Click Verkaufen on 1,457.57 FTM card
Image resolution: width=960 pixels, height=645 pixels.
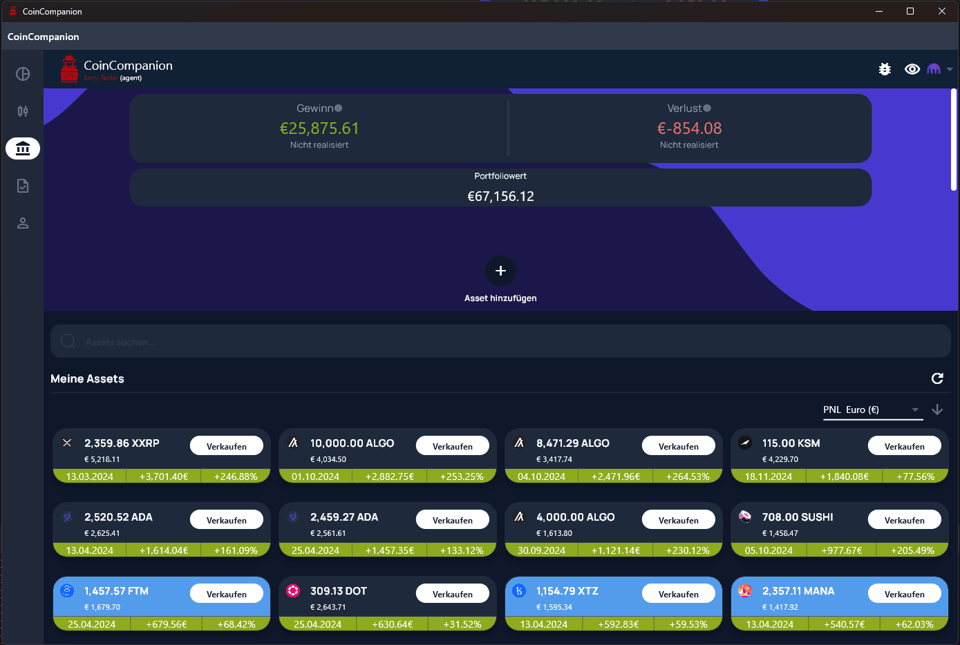(x=227, y=594)
